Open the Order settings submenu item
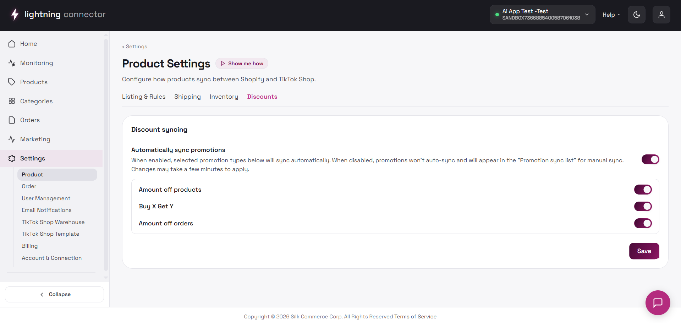This screenshot has width=681, height=323. pos(29,186)
